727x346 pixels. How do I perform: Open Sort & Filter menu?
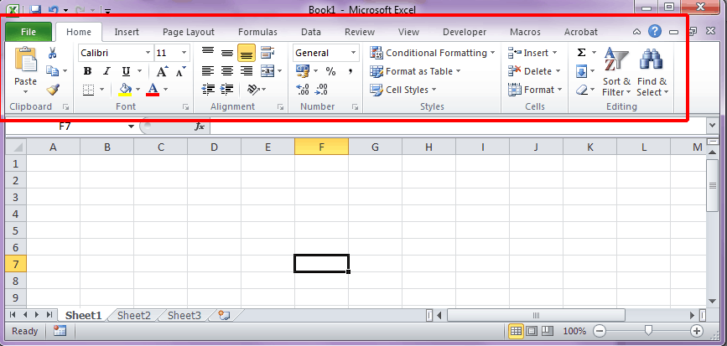pos(616,72)
